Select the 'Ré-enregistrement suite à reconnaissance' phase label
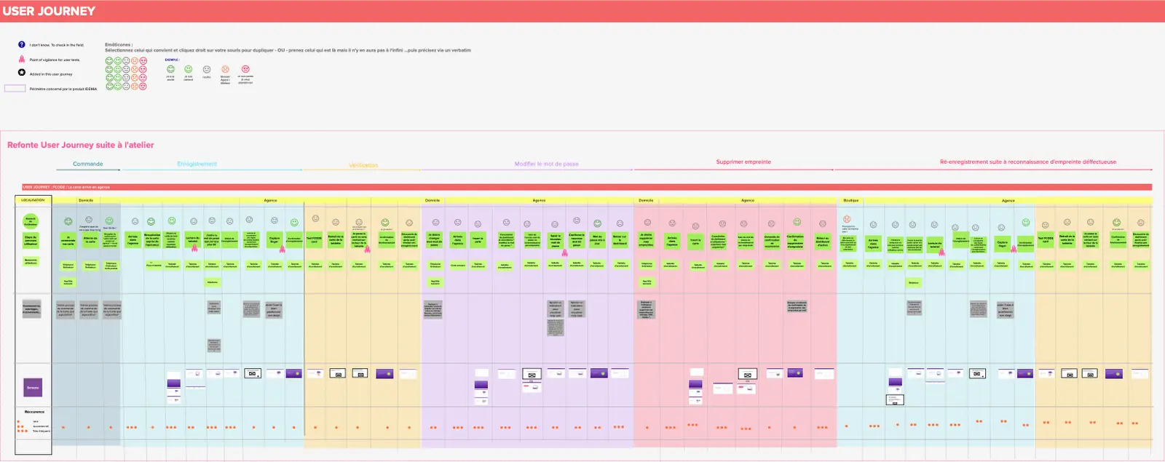This screenshot has height=462, width=1165. [1028, 162]
